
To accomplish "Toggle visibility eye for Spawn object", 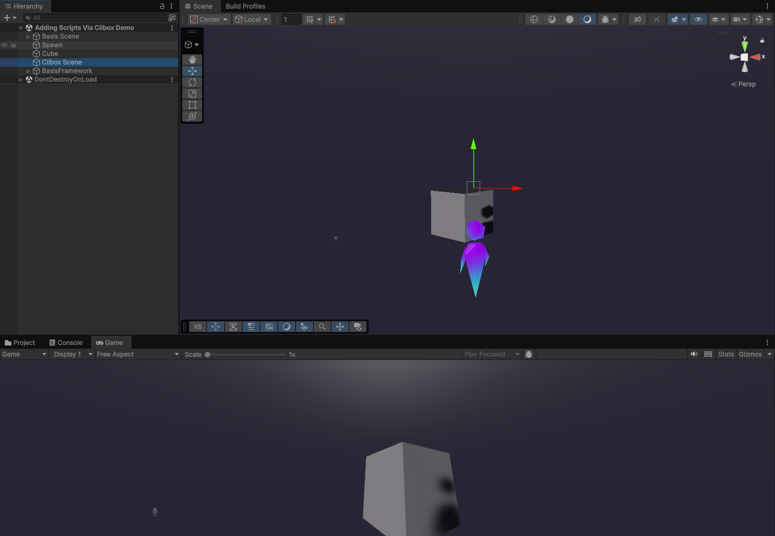I will pyautogui.click(x=4, y=45).
